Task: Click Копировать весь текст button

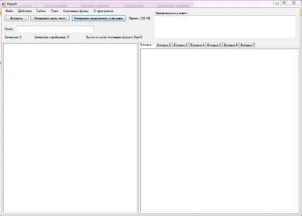Action: (50, 18)
